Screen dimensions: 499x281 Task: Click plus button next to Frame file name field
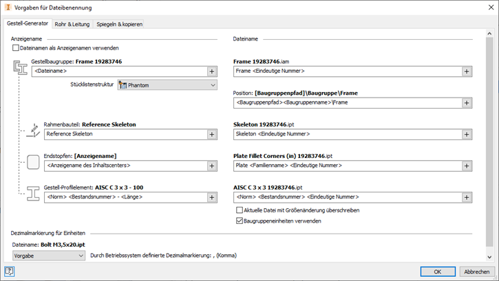tap(467, 71)
